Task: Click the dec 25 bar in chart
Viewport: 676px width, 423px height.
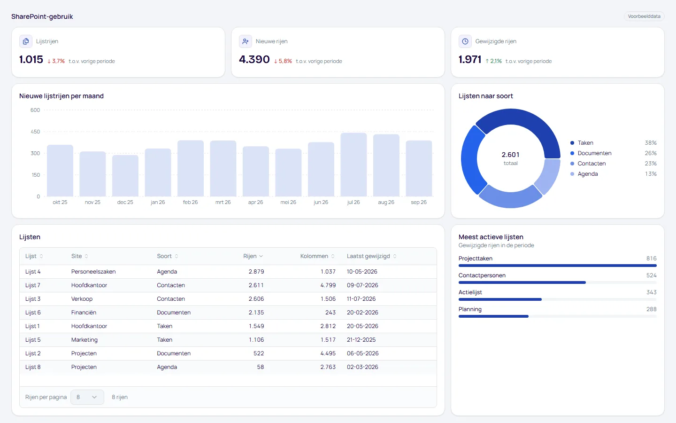Action: pos(125,176)
